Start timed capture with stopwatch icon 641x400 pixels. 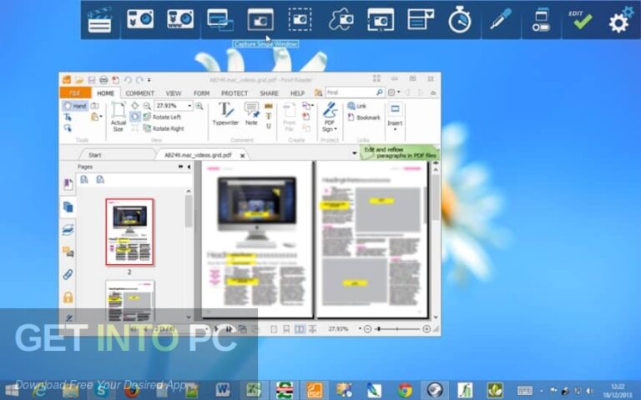(460, 19)
